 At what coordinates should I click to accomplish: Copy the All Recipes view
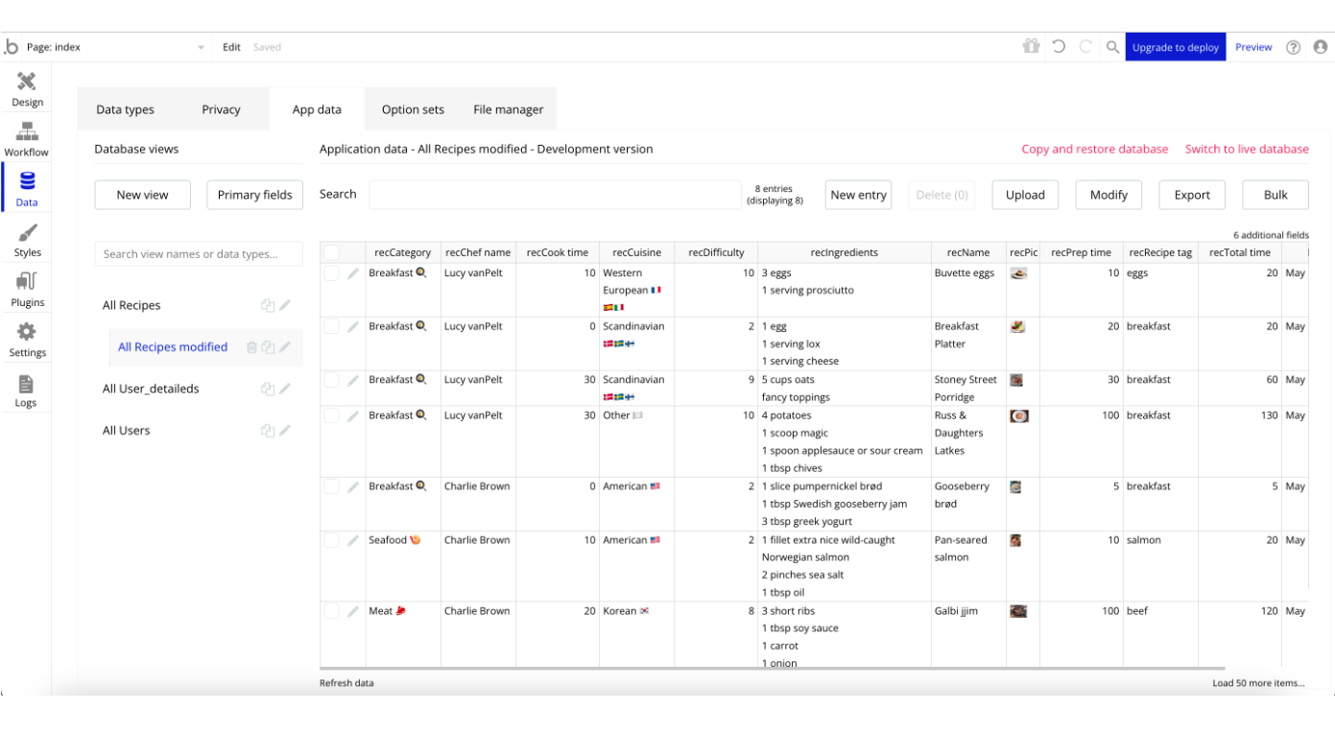click(x=268, y=306)
